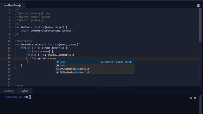
Task: Click line number 15 in the gutter
Action: point(9,58)
